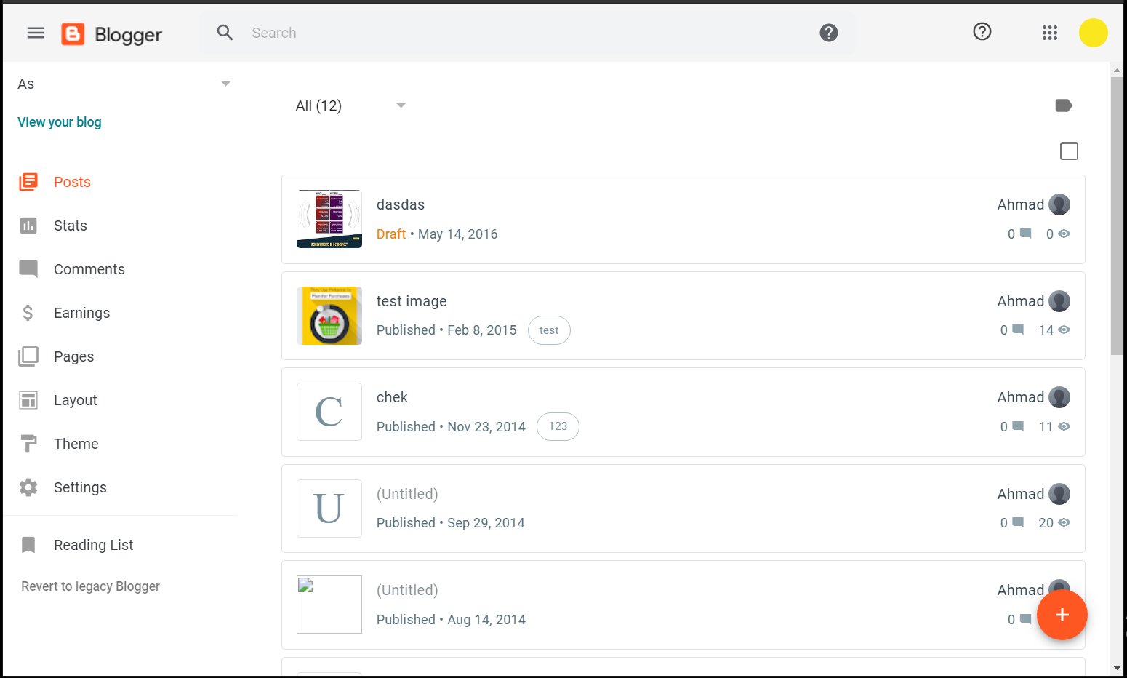Viewport: 1127px width, 678px height.
Task: Open the Google apps grid
Action: (x=1049, y=32)
